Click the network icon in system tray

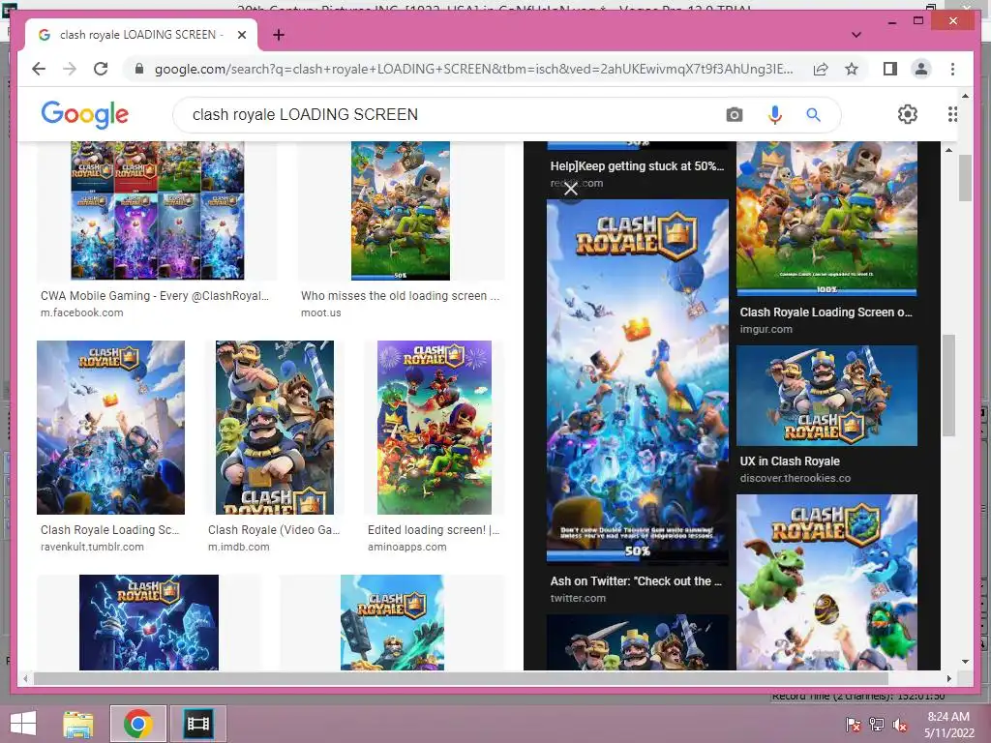pos(877,724)
